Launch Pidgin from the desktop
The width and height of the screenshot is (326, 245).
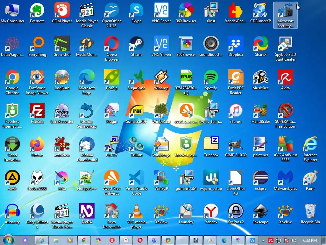click(x=112, y=114)
